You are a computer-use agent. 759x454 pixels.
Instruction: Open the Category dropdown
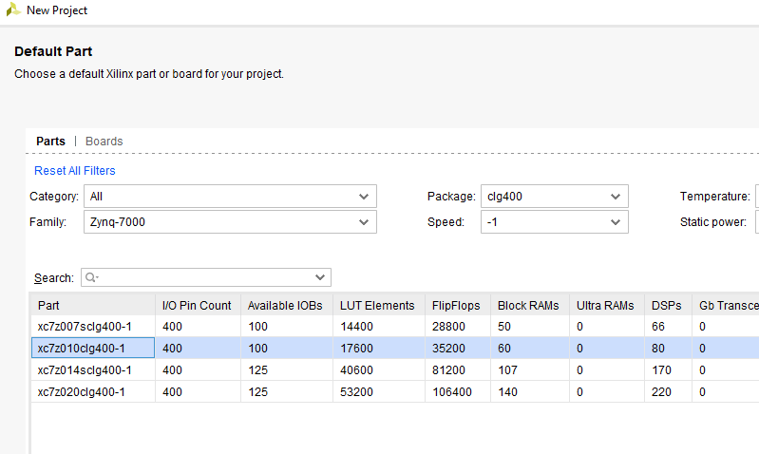coord(230,196)
